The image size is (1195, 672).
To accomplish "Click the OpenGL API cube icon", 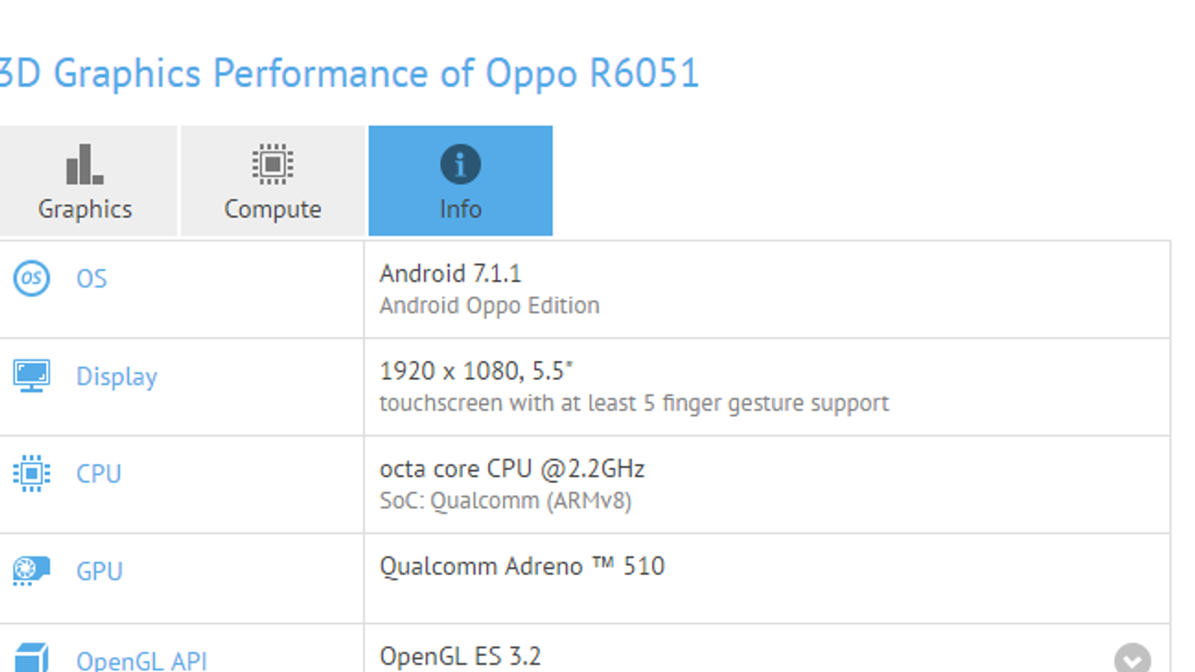I will tap(31, 659).
